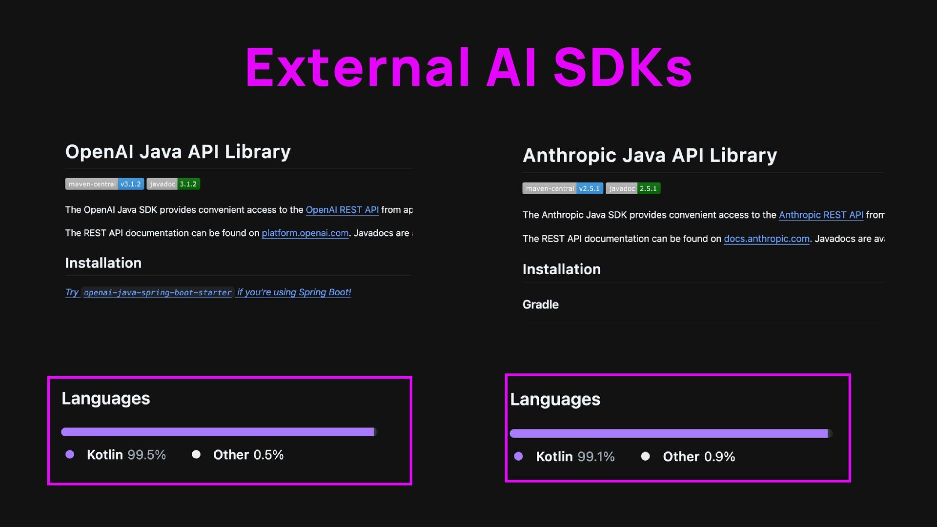937x527 pixels.
Task: Click the Anthropic javadoc 2.5.1 badge
Action: coord(633,188)
